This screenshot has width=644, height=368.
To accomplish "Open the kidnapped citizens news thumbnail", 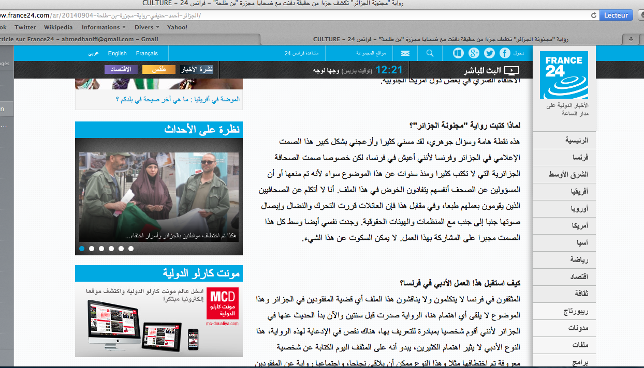I will 159,190.
